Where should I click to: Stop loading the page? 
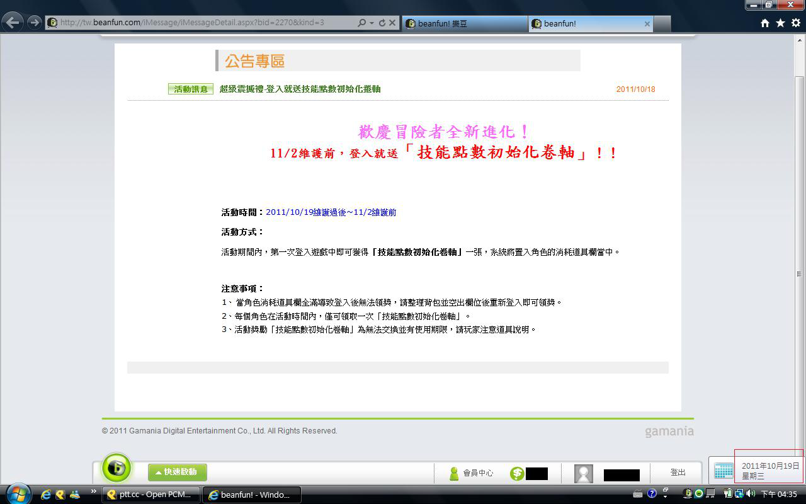point(392,23)
